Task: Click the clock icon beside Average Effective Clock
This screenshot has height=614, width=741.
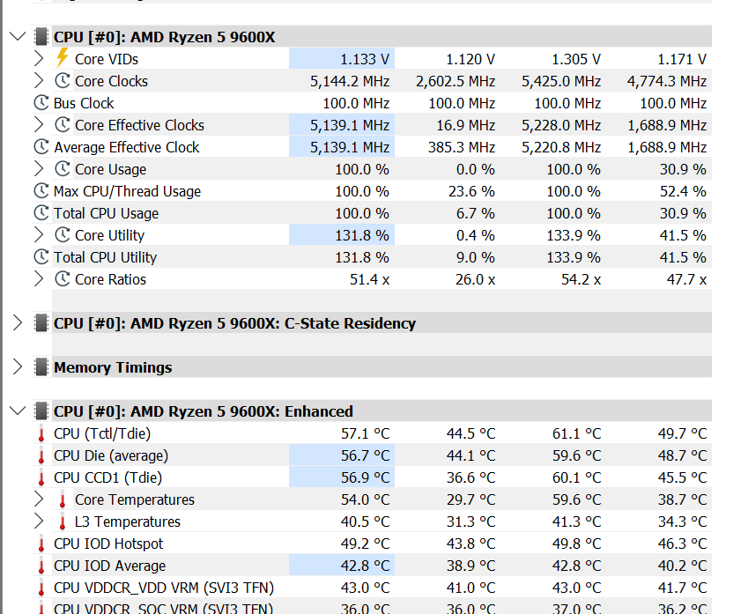Action: [x=41, y=147]
